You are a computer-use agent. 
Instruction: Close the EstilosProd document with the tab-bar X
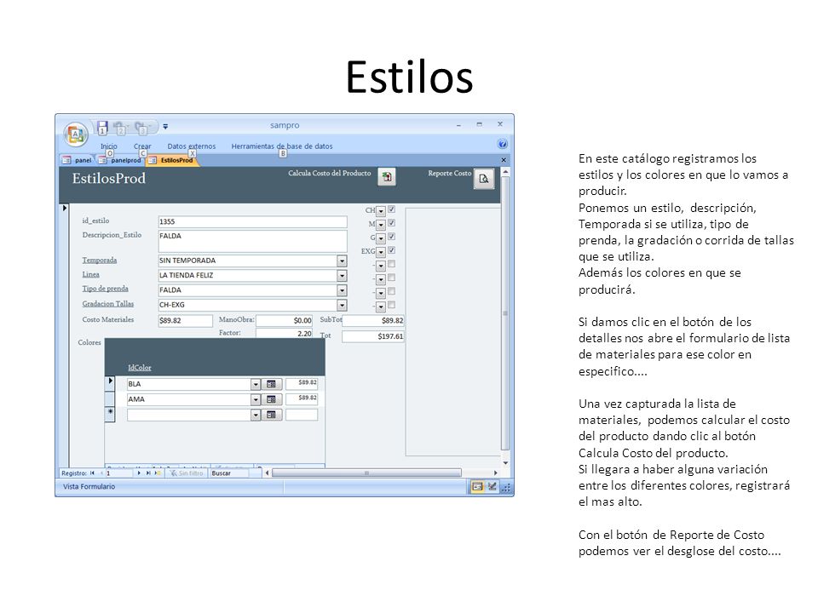[x=504, y=160]
